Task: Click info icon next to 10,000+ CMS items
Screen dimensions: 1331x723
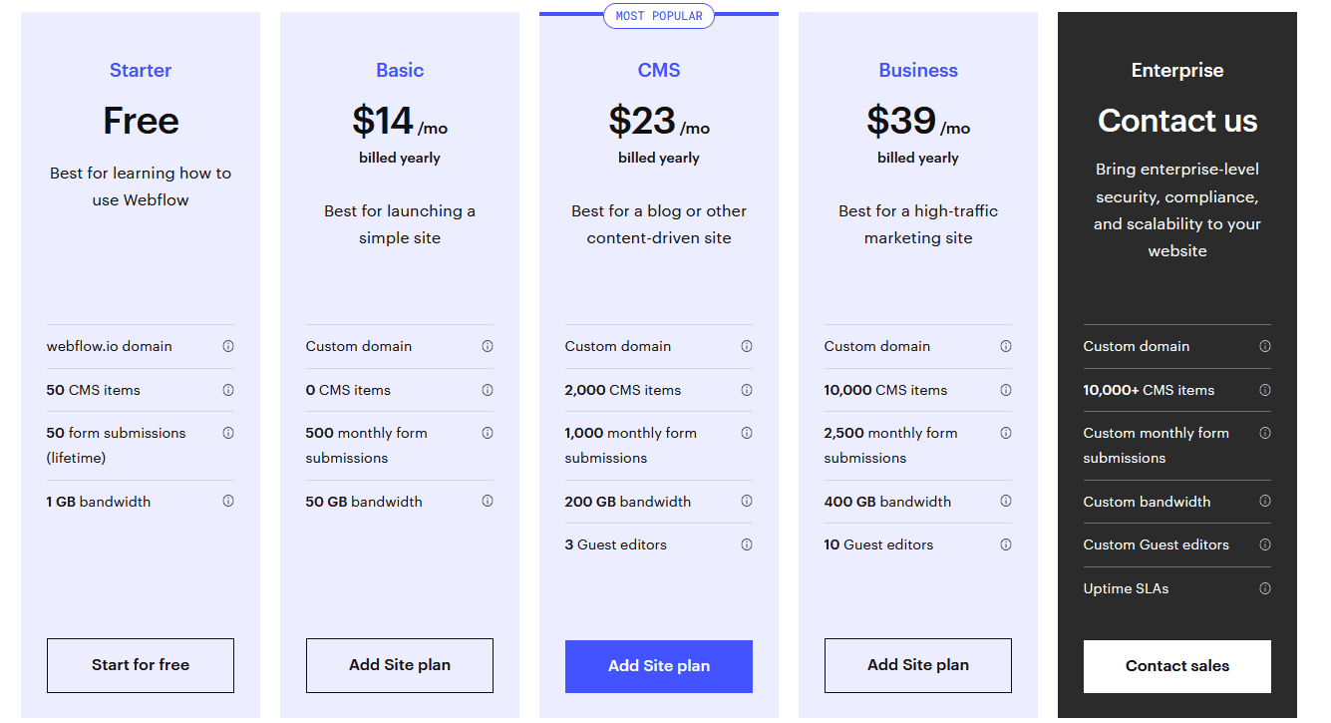Action: pos(1265,390)
